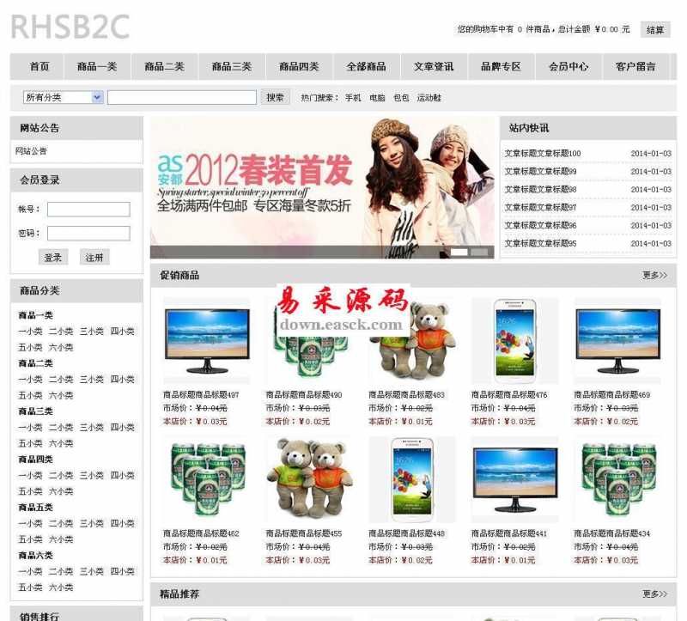Open the smartphone image of product 476
The width and height of the screenshot is (687, 621).
point(514,341)
